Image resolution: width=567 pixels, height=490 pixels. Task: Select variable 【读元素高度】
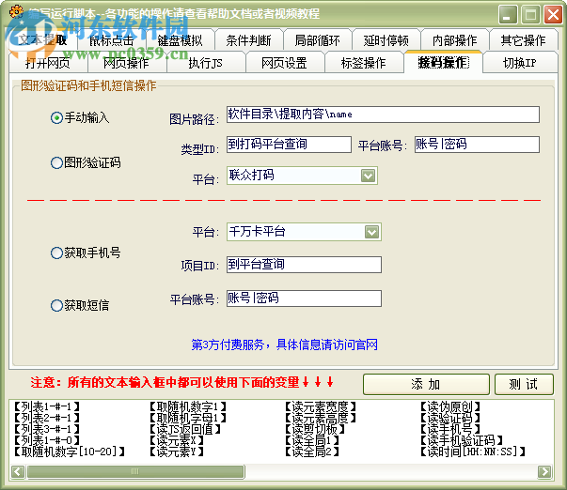(321, 418)
